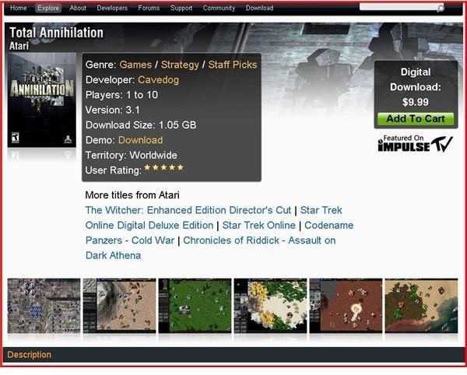Download the game demo
467x375 pixels.
click(x=141, y=140)
